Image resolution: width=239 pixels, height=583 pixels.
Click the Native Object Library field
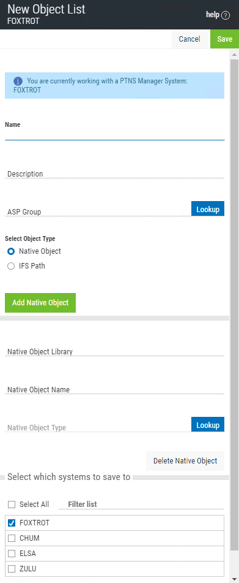114,351
